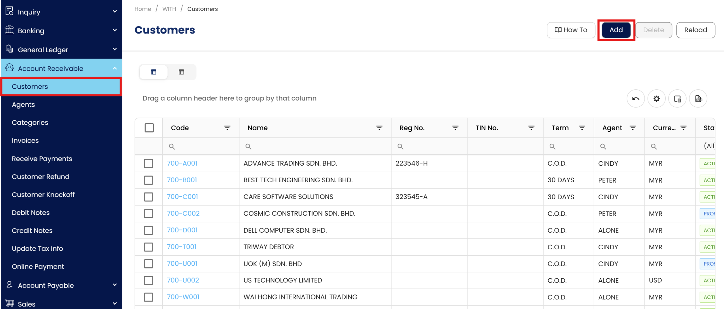Image resolution: width=724 pixels, height=309 pixels.
Task: Open customer link 700-C002
Action: coord(183,213)
